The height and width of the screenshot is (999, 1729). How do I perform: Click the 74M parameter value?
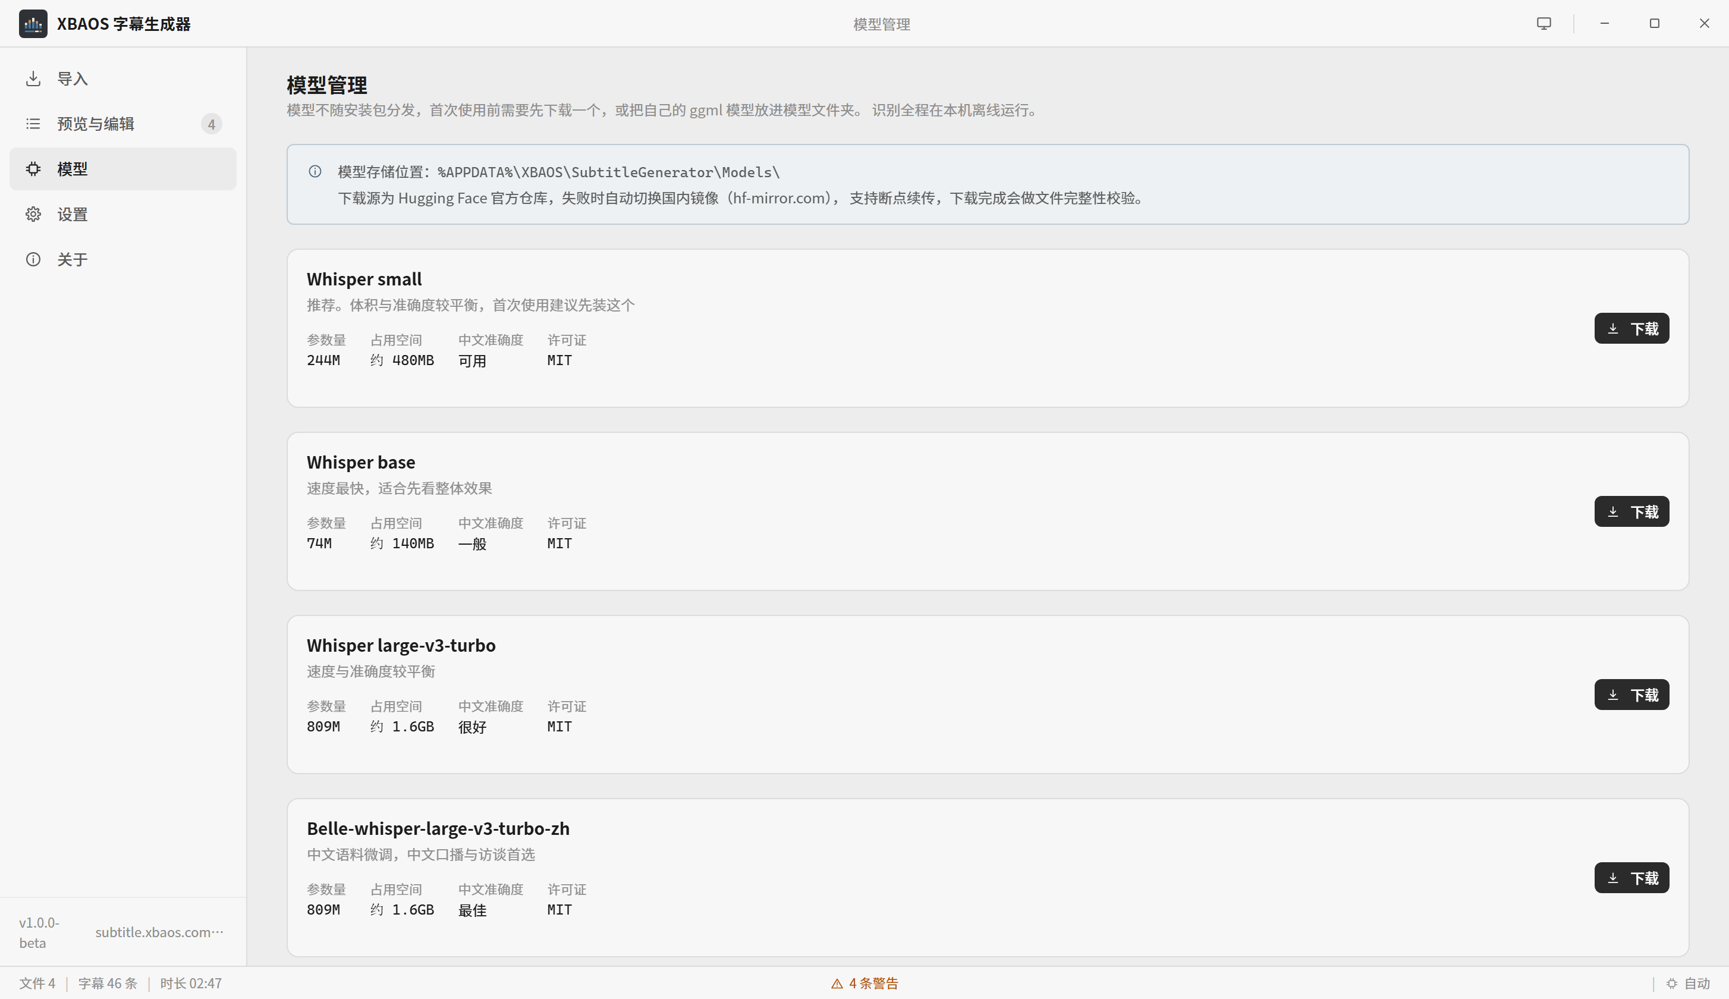(x=320, y=544)
